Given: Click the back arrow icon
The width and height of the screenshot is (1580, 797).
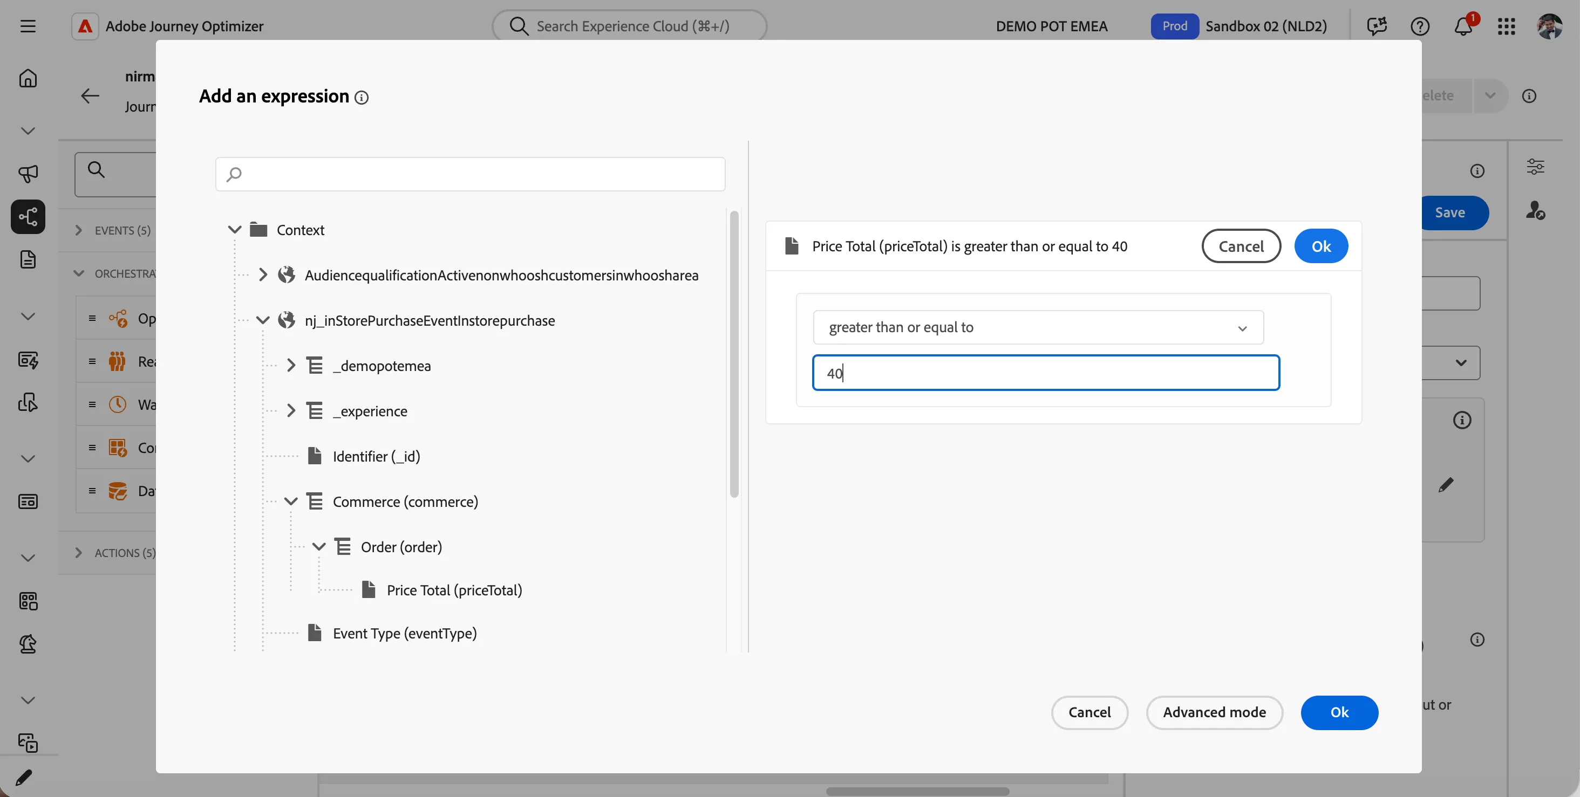Looking at the screenshot, I should pos(90,95).
